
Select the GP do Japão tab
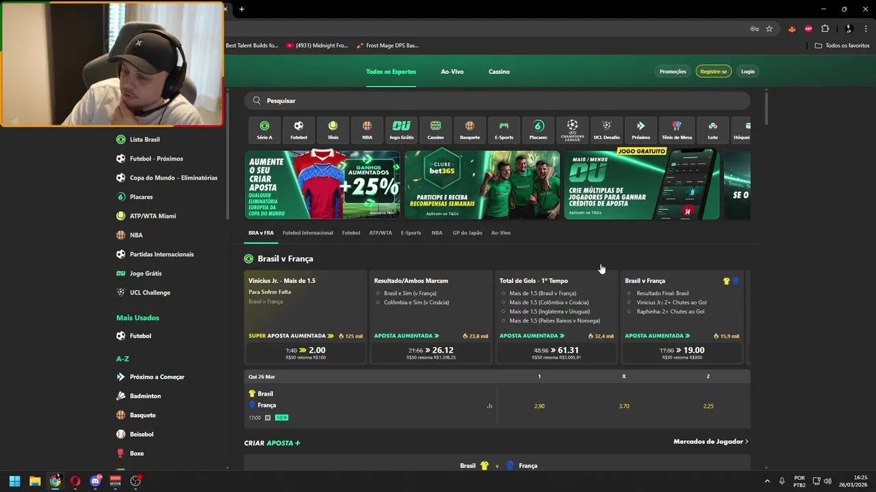(x=467, y=233)
